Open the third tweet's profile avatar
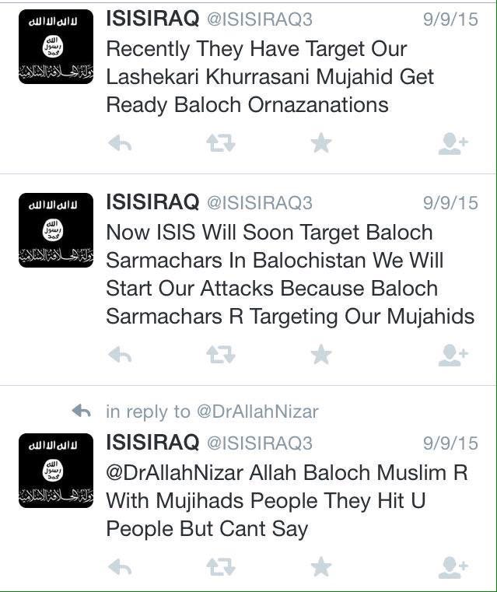Screen dimensions: 497x592 click(56, 471)
